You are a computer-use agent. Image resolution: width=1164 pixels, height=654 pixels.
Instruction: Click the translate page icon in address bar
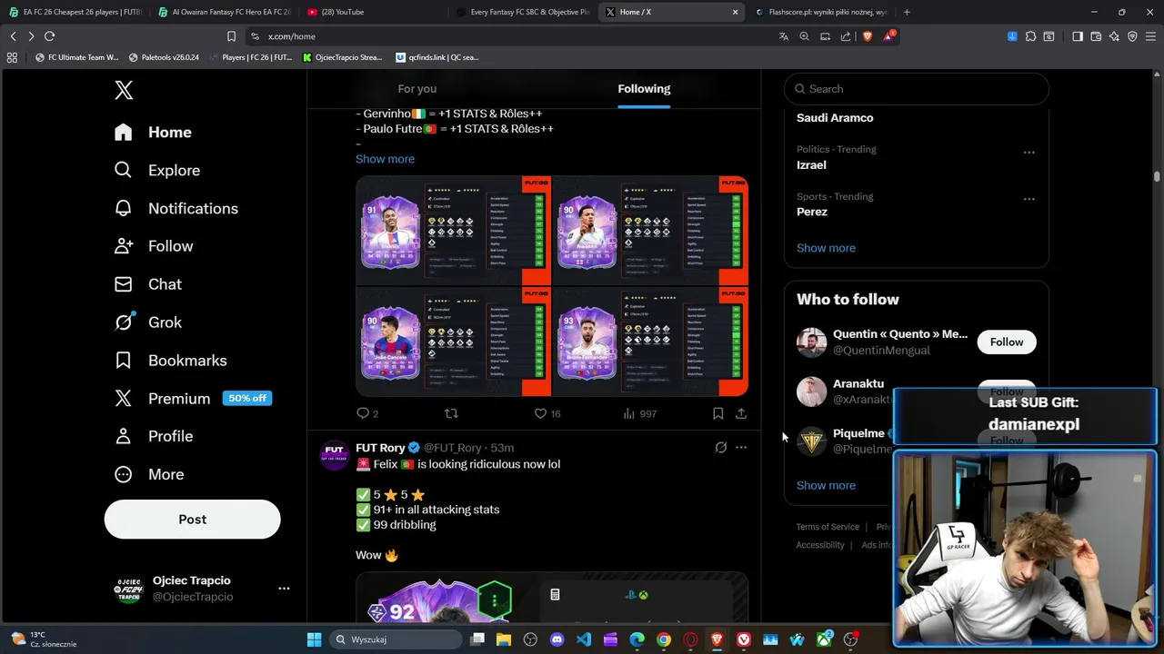[783, 36]
